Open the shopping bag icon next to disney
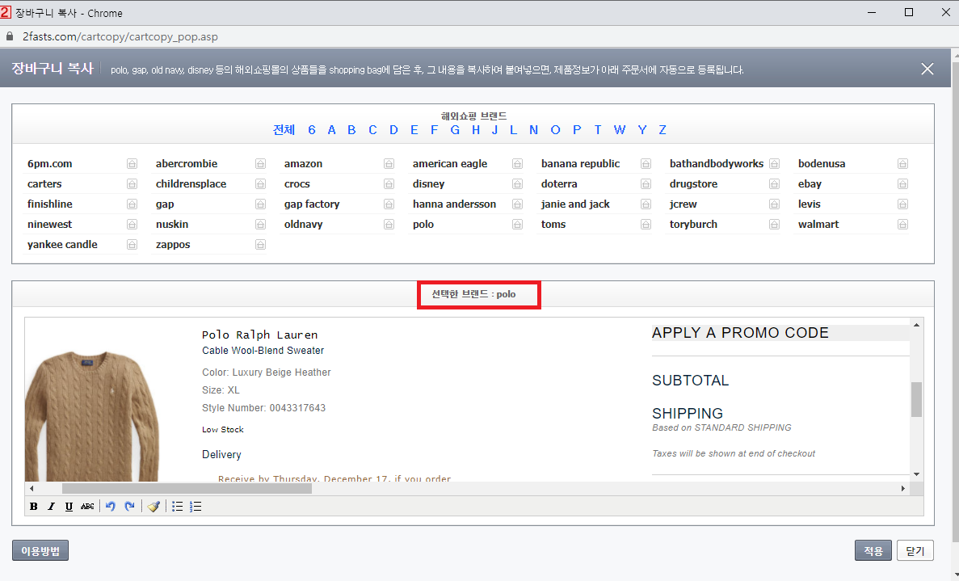Screen dimensions: 959x581 pyautogui.click(x=517, y=184)
